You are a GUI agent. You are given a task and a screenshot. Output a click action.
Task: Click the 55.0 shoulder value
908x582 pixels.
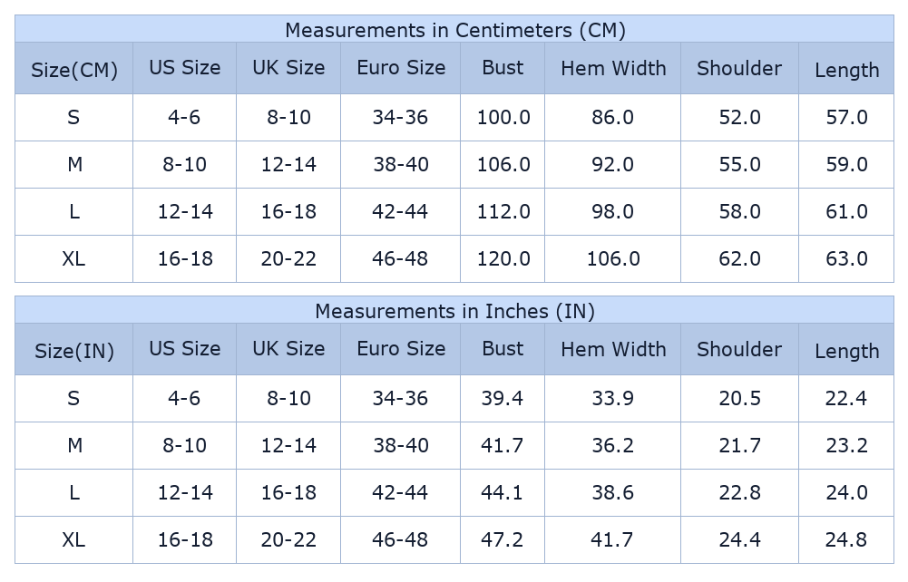coord(739,165)
